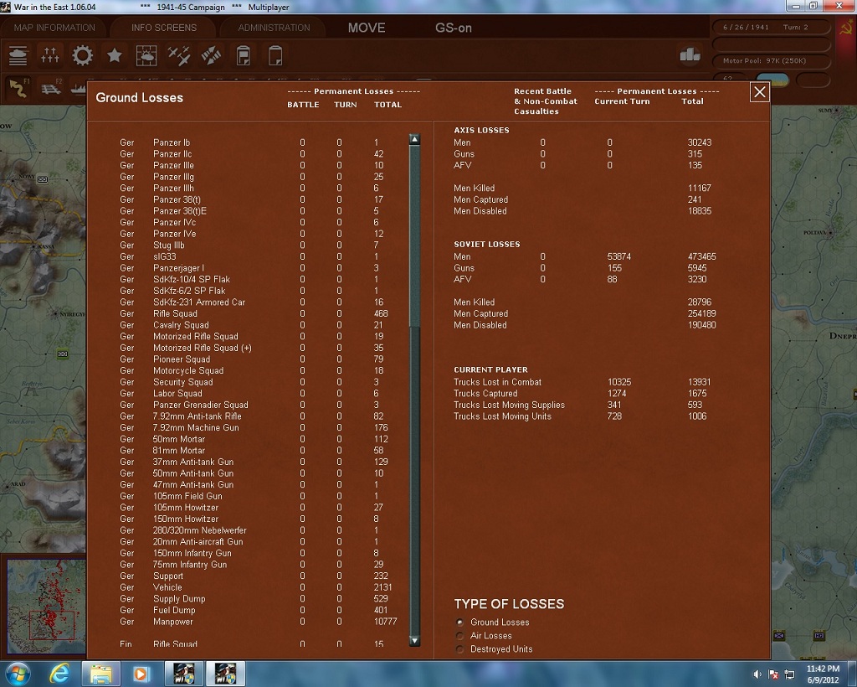Screen dimensions: 857x687
Task: Click the losses list scroll down arrow
Action: point(414,641)
